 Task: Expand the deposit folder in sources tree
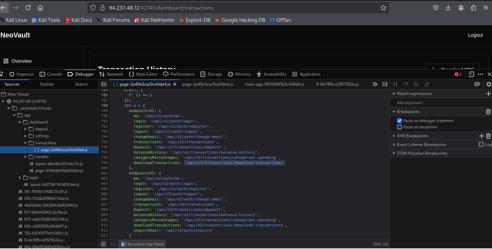(26, 129)
